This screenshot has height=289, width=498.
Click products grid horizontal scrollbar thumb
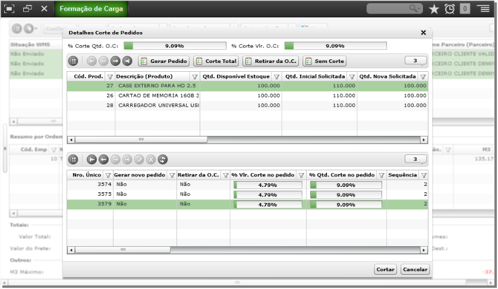[x=141, y=139]
